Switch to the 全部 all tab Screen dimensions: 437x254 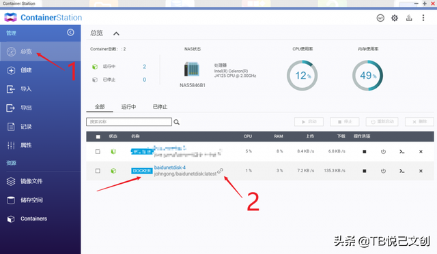(100, 107)
